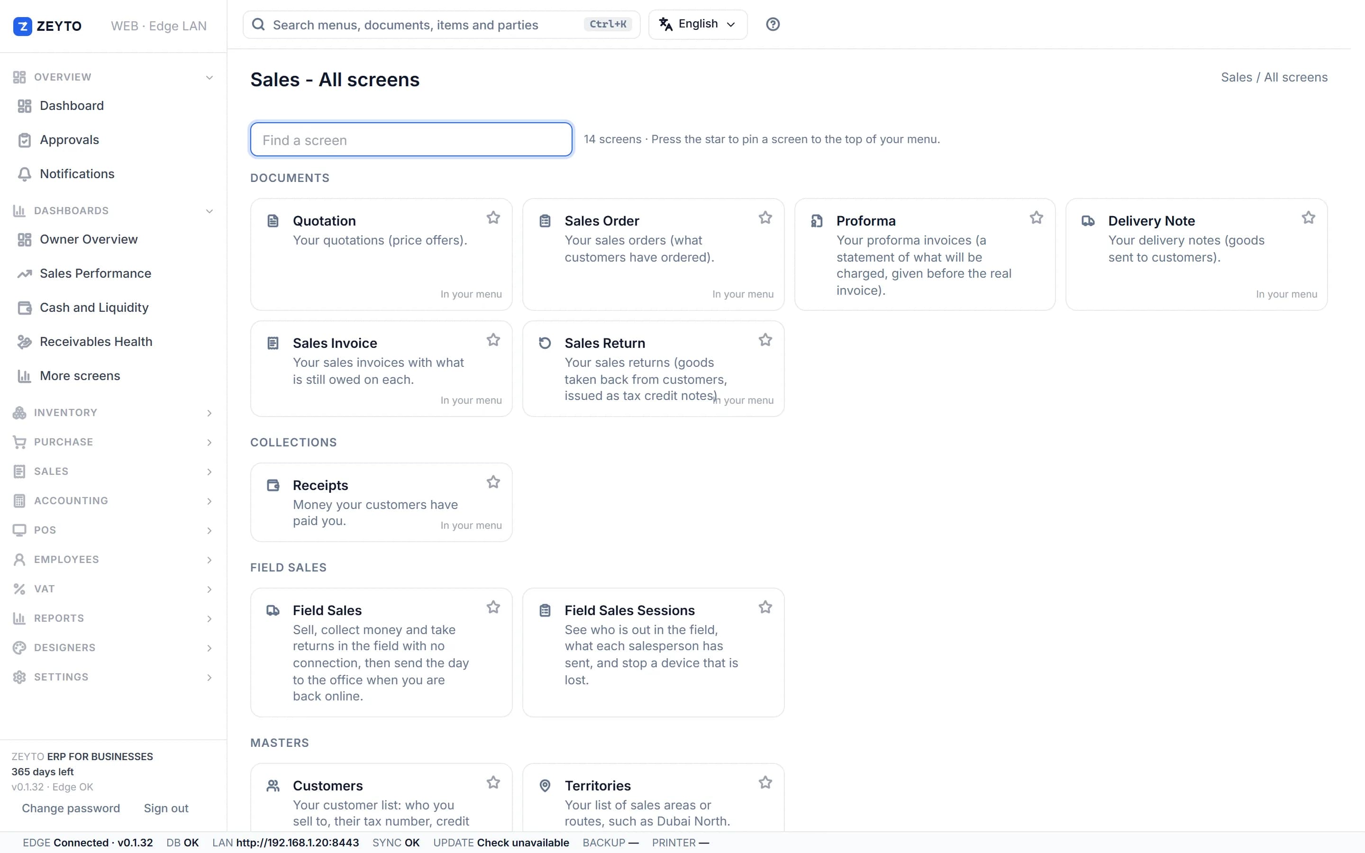Pin Sales Order with its star
This screenshot has height=853, width=1365.
click(x=765, y=218)
